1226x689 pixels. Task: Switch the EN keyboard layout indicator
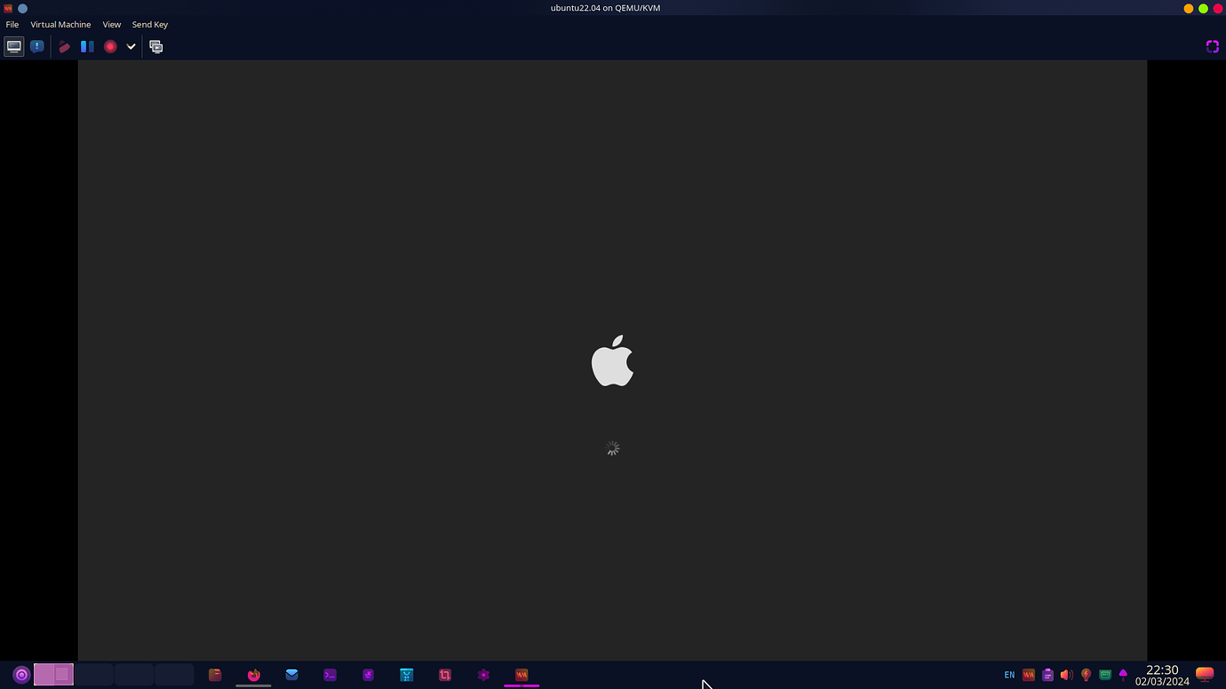point(1009,675)
